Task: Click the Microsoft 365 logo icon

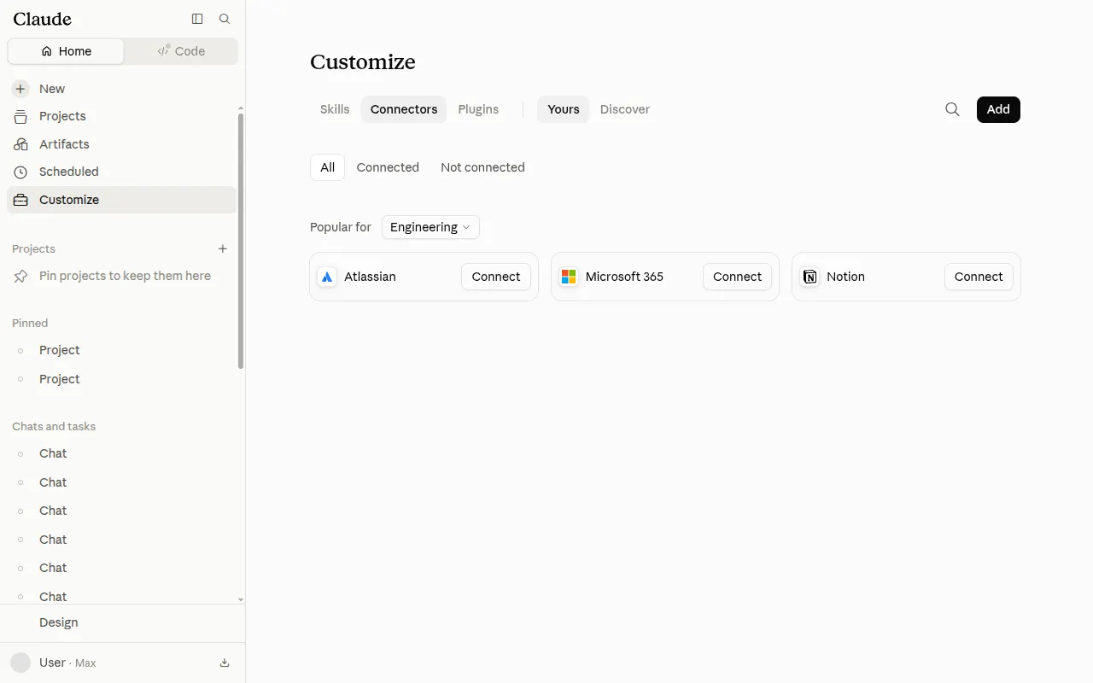Action: 569,277
